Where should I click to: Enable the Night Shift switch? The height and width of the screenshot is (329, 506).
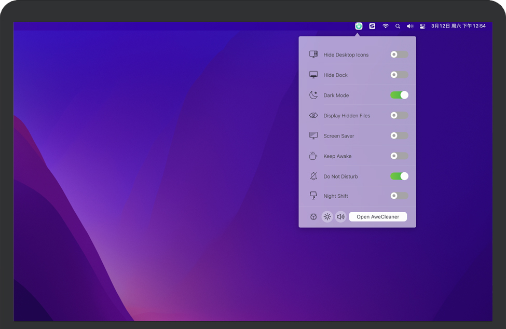click(399, 196)
